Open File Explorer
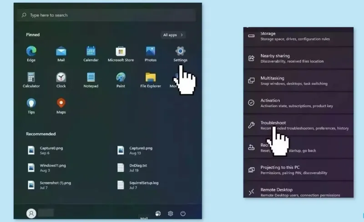This screenshot has height=222, width=364. [x=151, y=77]
